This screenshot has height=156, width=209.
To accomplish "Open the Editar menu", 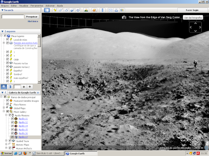I will pos(14,6).
